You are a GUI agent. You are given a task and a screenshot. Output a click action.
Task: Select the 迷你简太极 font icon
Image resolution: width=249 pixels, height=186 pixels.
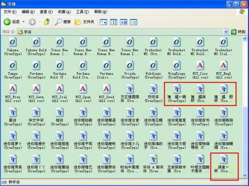pyautogui.click(x=177, y=136)
